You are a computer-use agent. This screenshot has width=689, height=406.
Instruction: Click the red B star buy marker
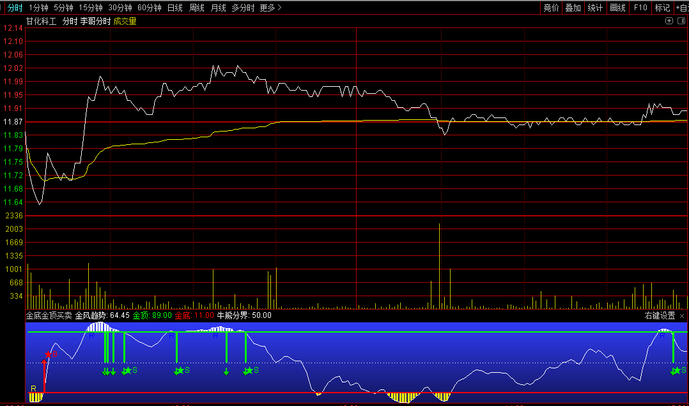click(48, 354)
